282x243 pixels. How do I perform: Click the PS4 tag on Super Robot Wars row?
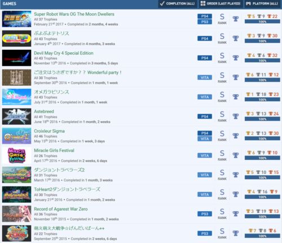coord(205,16)
